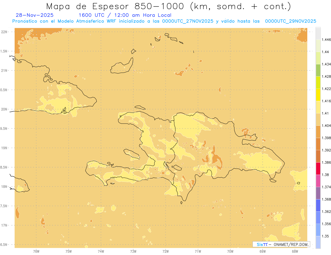Image resolution: width=331 pixels, height=255 pixels.
Task: Click the 18N latitude label
Action: tap(4, 187)
